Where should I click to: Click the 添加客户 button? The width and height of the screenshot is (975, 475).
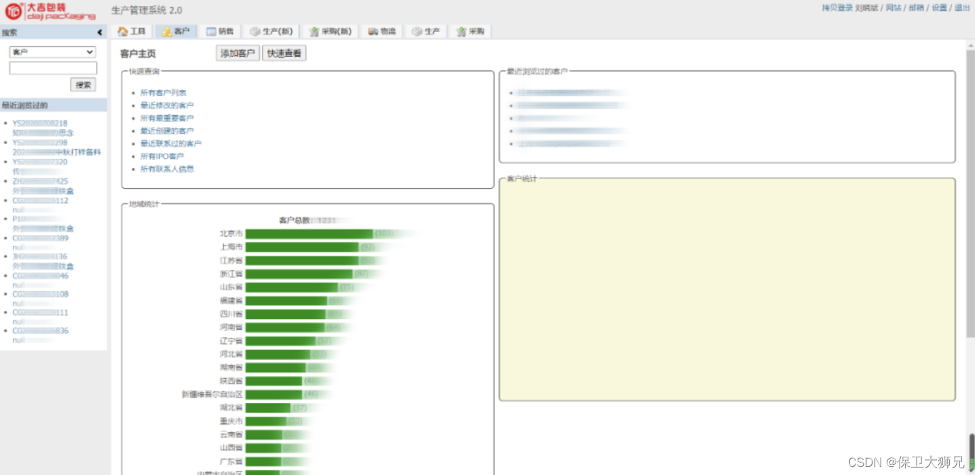coord(238,54)
